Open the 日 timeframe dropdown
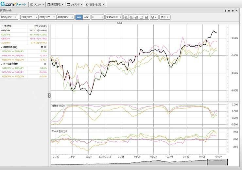The height and width of the screenshot is (170, 242). 97,17
